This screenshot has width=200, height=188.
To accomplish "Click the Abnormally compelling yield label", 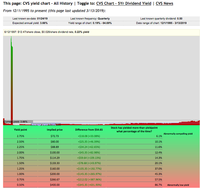I will [178, 134].
